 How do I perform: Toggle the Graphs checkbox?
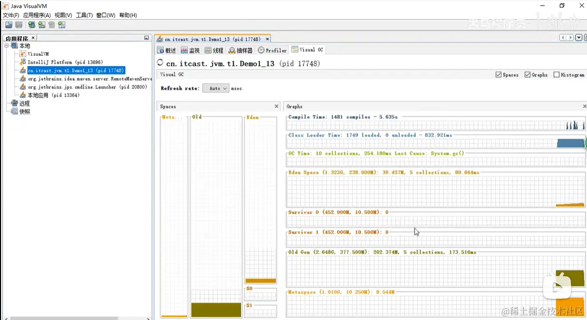[528, 74]
